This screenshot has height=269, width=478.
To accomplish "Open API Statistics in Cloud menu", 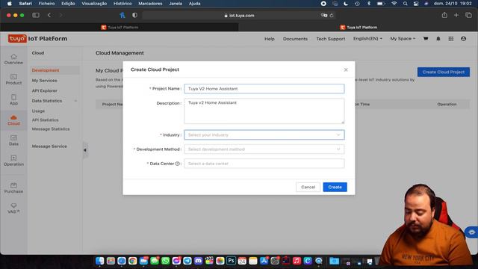I will [45, 120].
